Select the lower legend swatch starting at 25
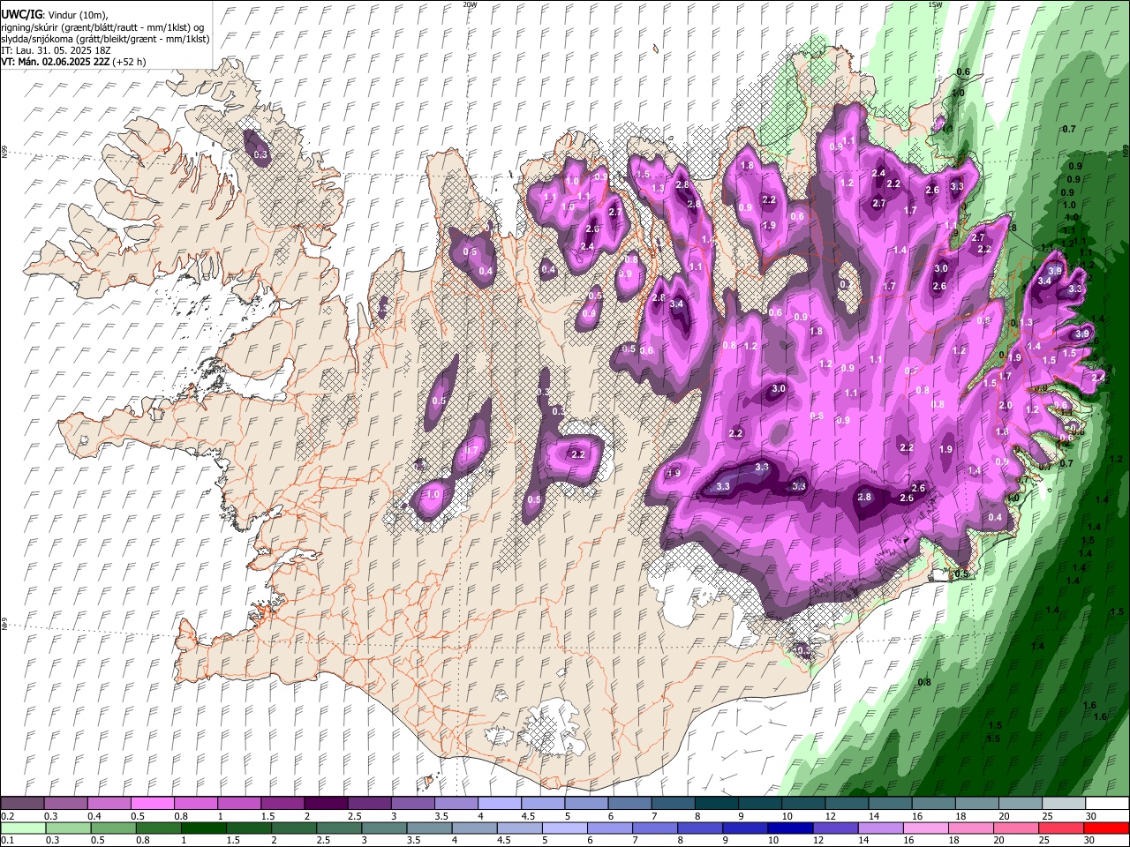This screenshot has width=1130, height=847. click(x=1062, y=828)
